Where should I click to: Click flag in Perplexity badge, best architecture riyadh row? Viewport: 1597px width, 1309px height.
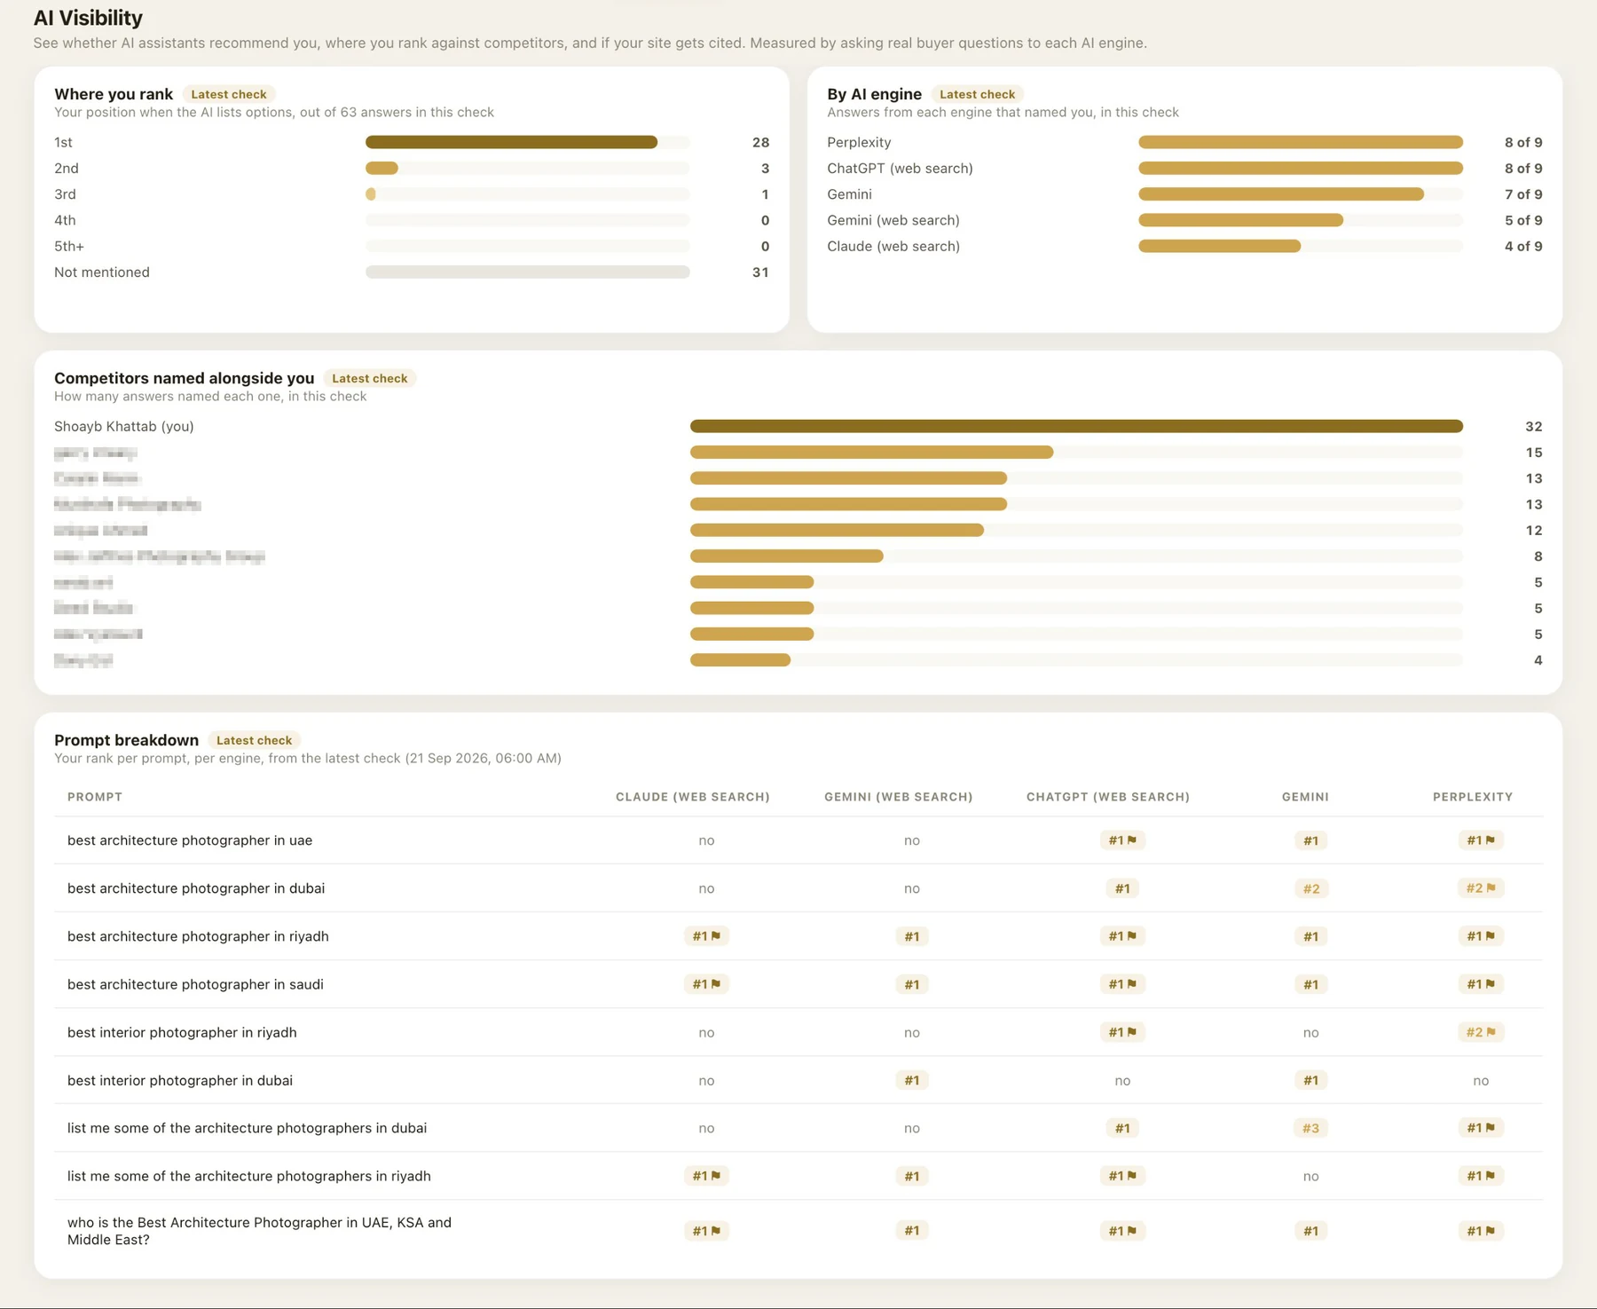1491,935
